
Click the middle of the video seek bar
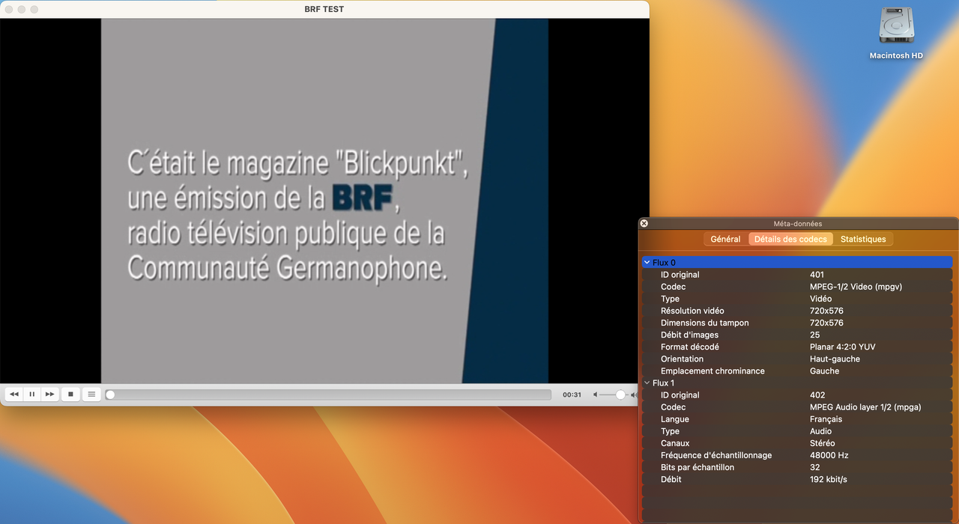click(x=328, y=394)
